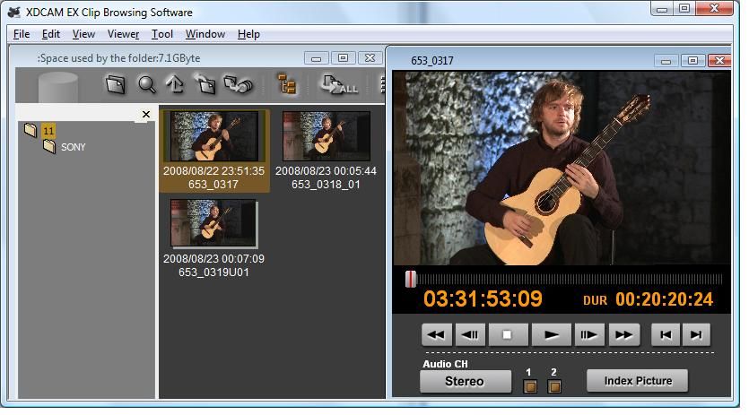Click the Index Picture button
Viewport: 749px width, 415px height.
[638, 381]
